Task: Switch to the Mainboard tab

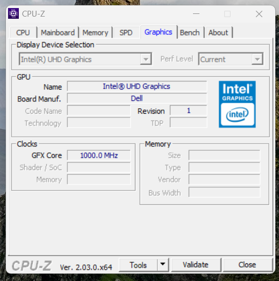Action: coord(58,33)
